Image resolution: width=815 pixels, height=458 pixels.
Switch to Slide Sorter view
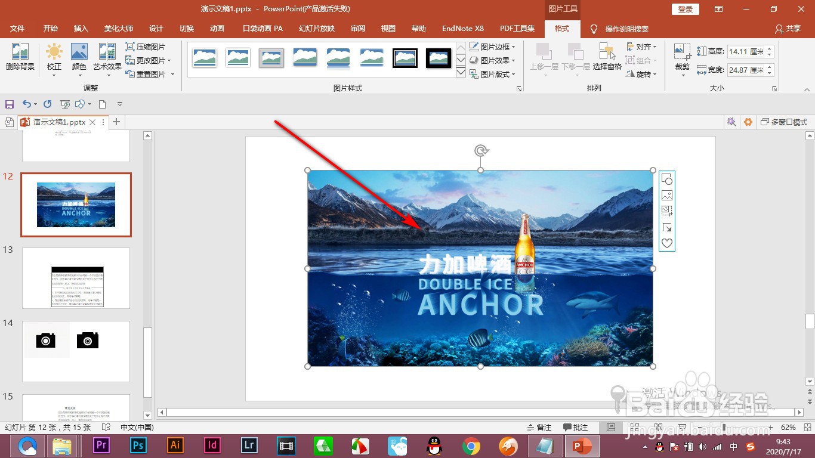click(634, 428)
